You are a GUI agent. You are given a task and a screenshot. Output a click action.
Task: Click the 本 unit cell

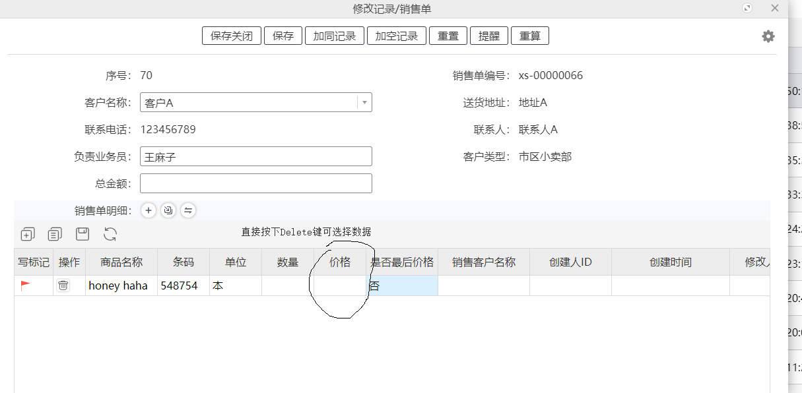(236, 286)
